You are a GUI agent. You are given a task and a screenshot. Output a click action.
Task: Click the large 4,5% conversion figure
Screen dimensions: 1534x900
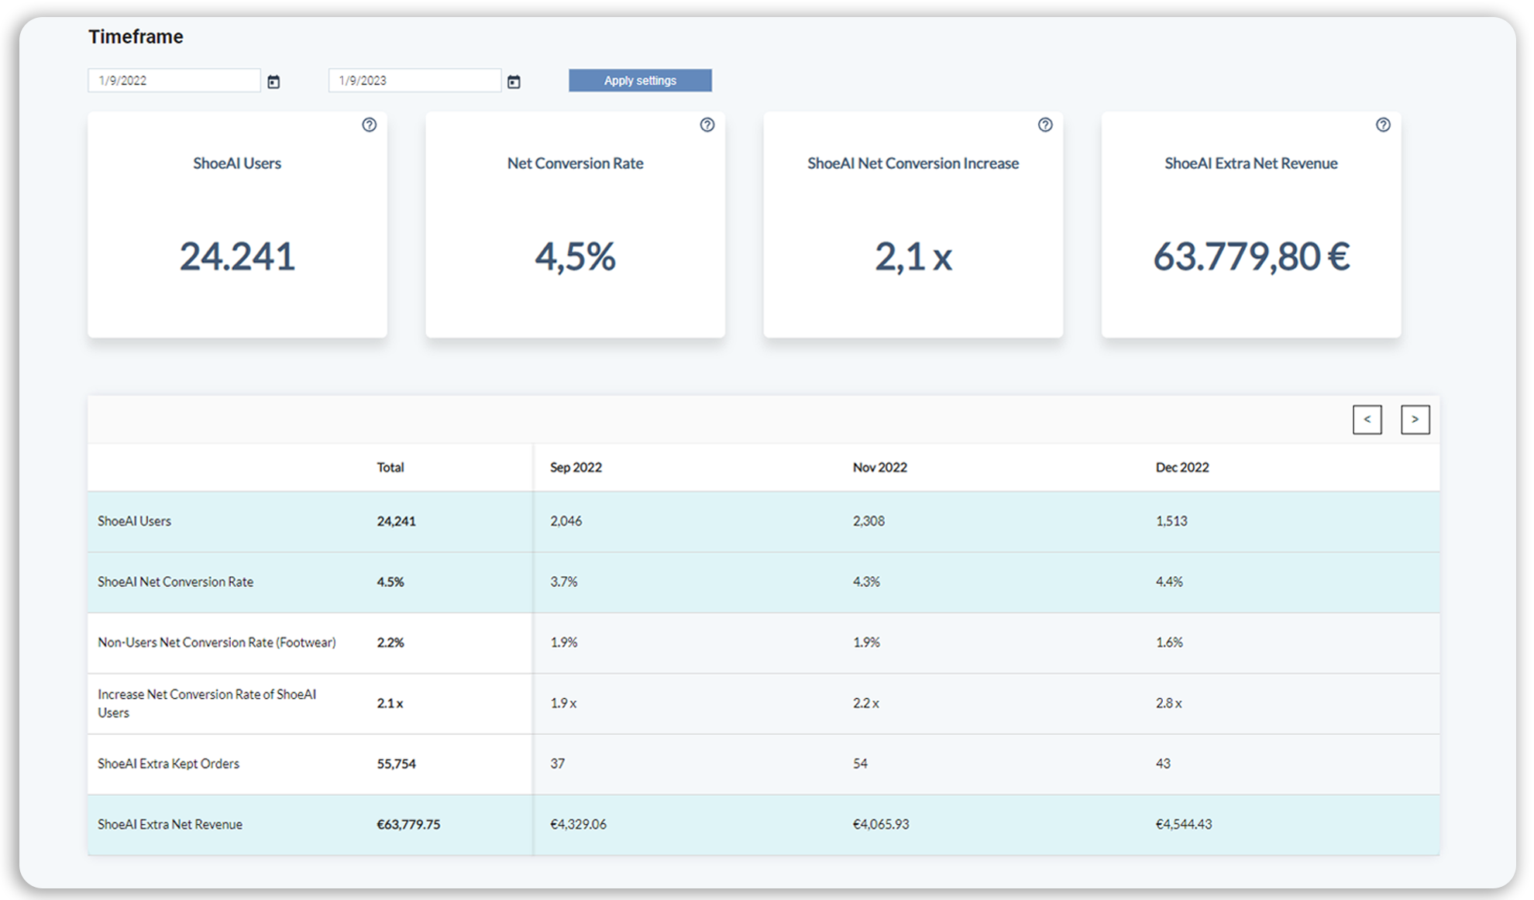tap(575, 256)
